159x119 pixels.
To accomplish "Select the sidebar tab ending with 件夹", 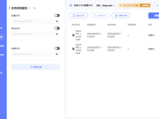I will [2, 55].
